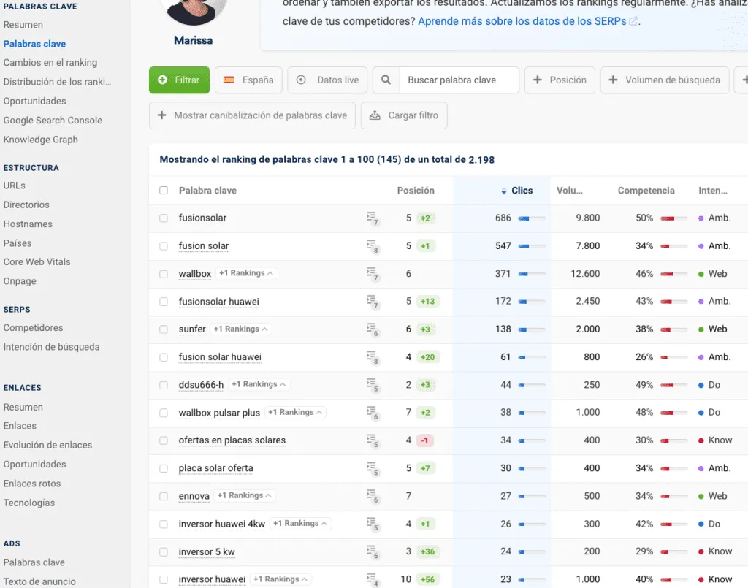Click the plus icon on Filtrar button

coord(163,80)
